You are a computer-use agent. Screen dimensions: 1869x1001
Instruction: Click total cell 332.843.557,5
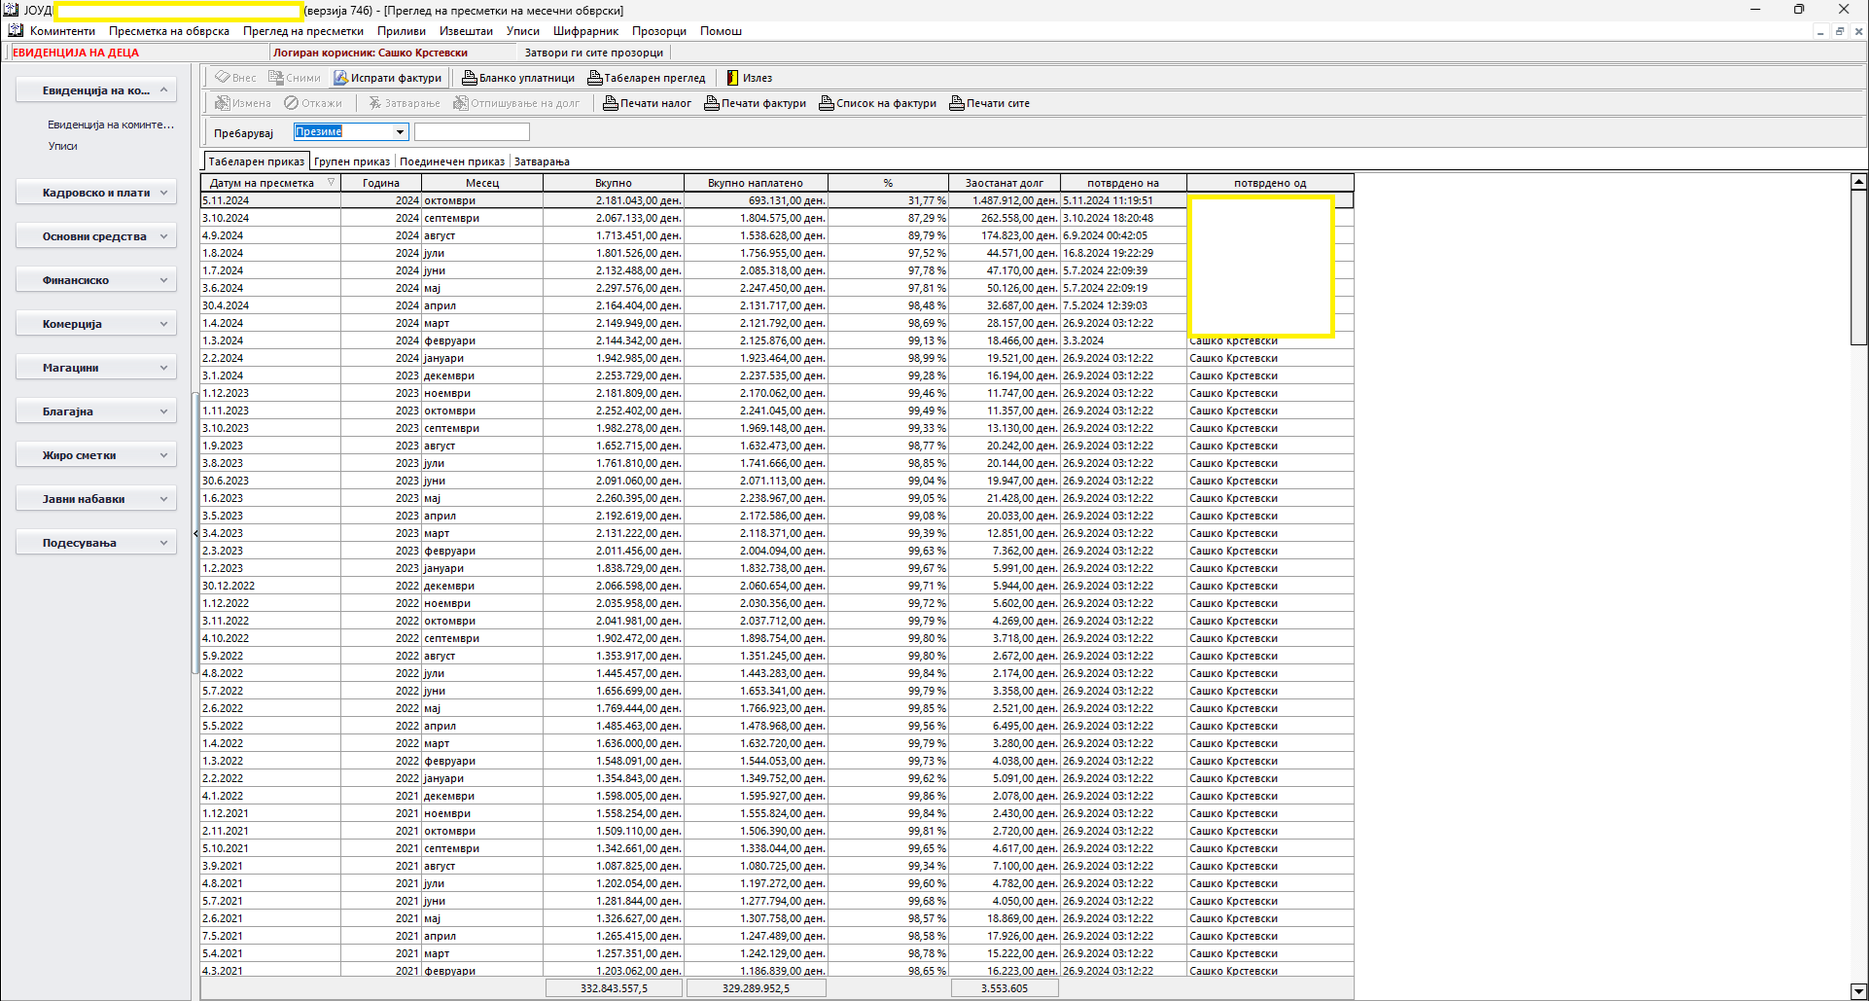click(614, 988)
